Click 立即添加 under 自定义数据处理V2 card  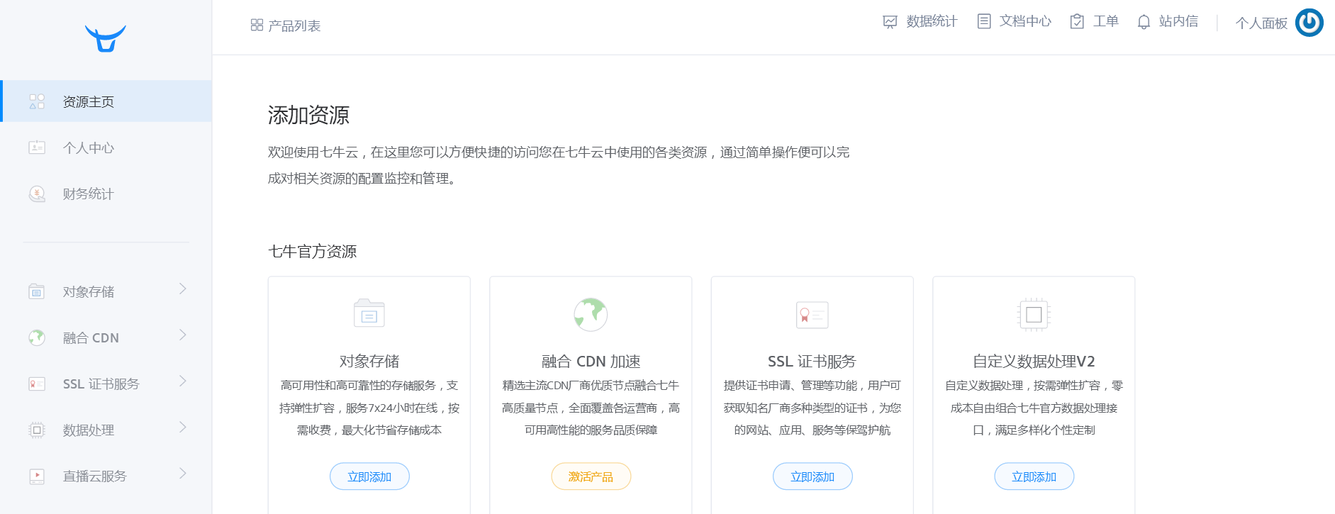click(x=1034, y=476)
